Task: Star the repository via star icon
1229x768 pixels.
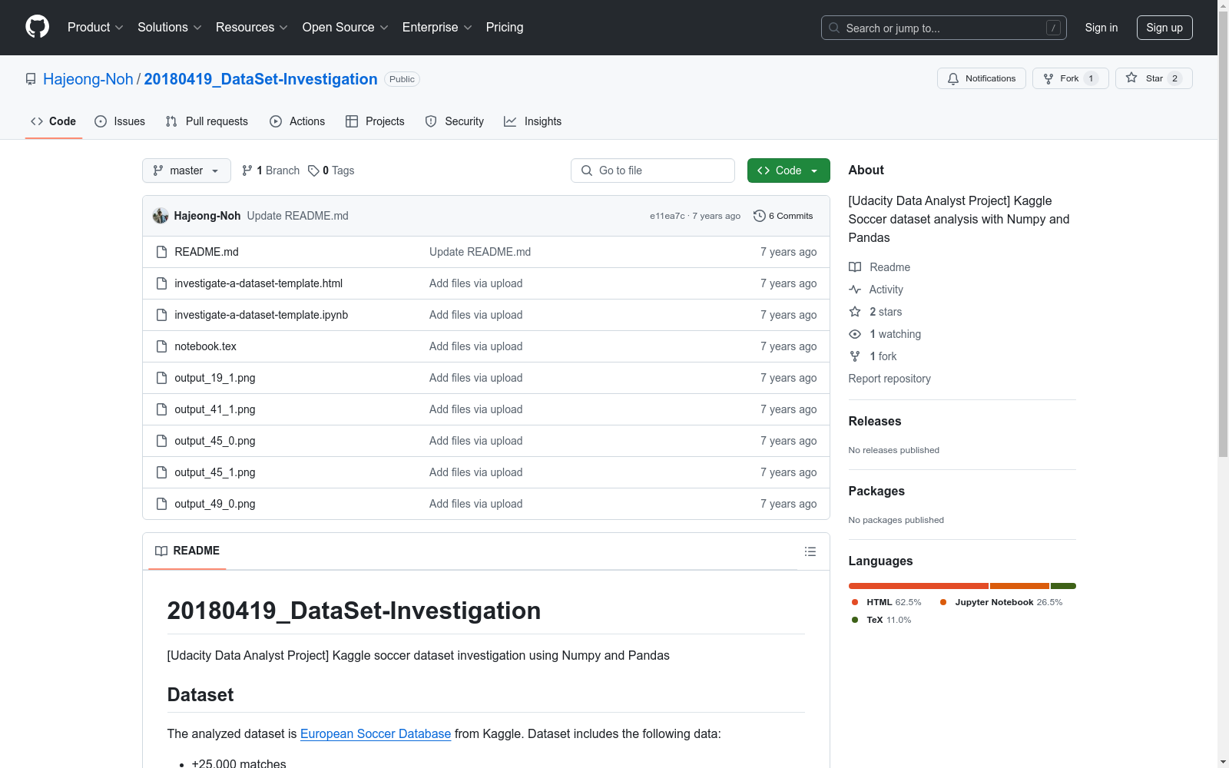Action: (x=1131, y=78)
